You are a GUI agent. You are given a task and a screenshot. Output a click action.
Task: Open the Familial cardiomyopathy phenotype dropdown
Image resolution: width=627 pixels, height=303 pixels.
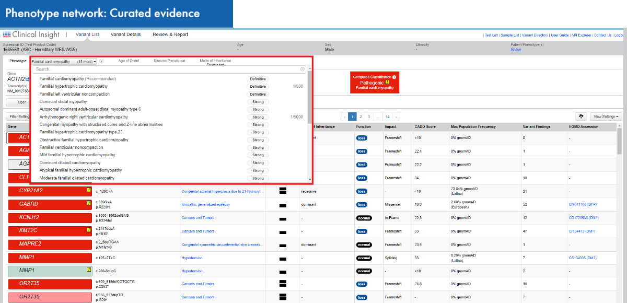coord(64,61)
